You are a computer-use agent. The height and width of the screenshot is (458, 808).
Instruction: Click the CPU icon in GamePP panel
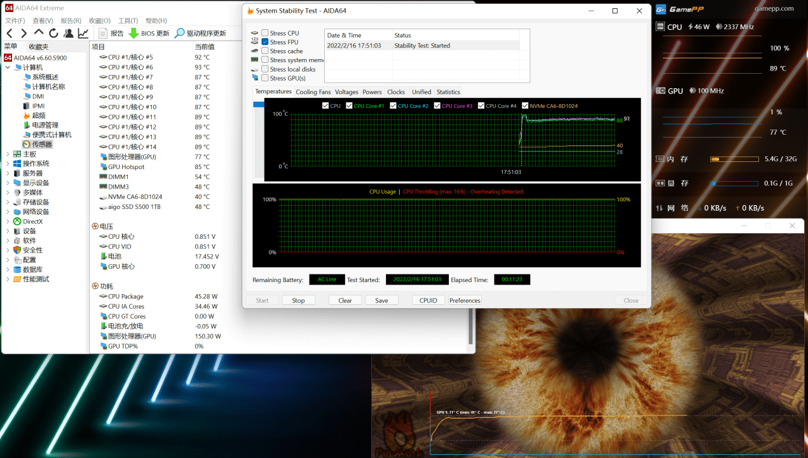pos(660,27)
